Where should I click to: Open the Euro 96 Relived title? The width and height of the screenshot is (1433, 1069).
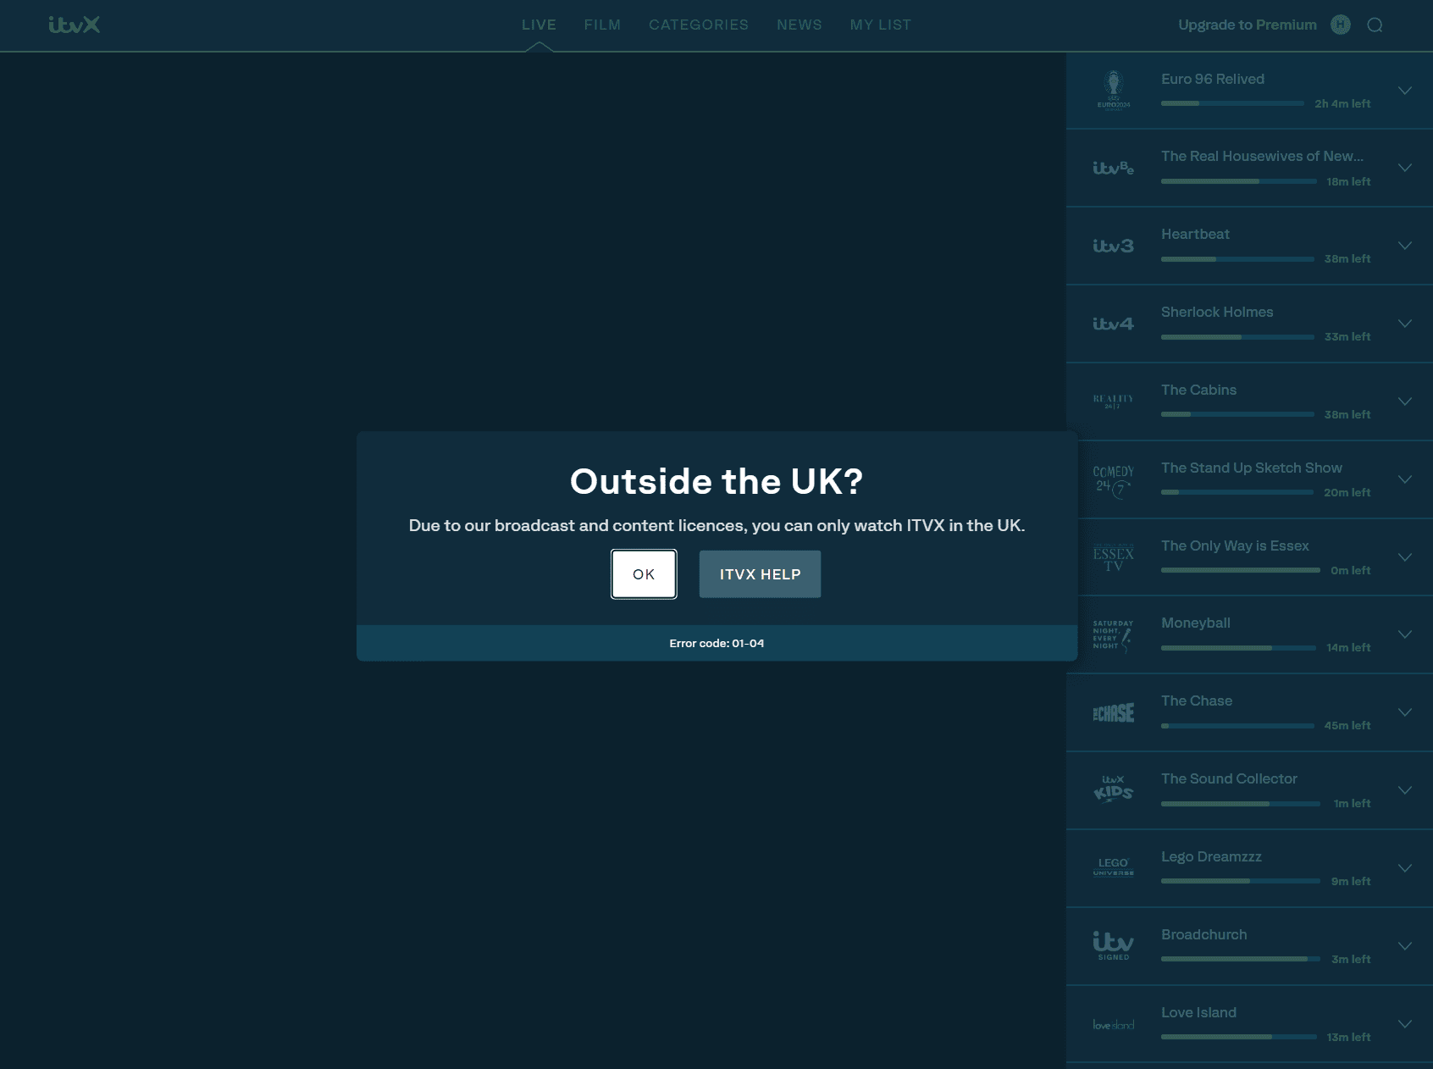tap(1213, 79)
